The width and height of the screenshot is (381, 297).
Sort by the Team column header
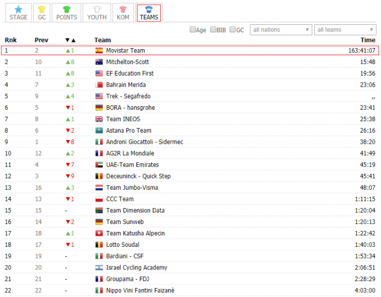103,40
